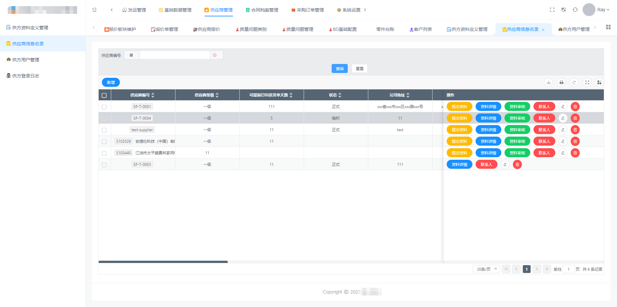Check the select-all header checkbox
Screen dimensions: 617x307
(x=104, y=95)
